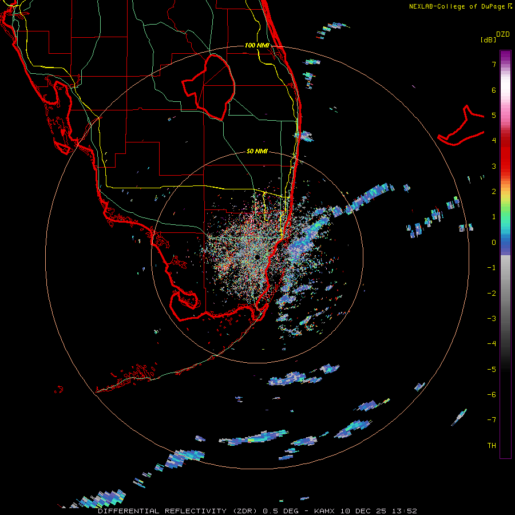
Task: Select scale value -3 on the legend
Action: coord(492,319)
